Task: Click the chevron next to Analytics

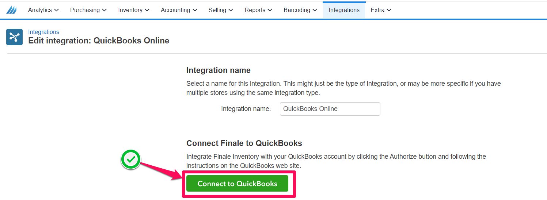Action: pos(56,10)
